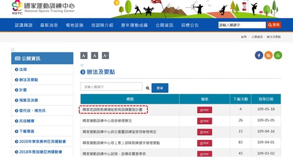Click the NSTC logo in header
This screenshot has height=157, width=293.
pyautogui.click(x=43, y=7)
